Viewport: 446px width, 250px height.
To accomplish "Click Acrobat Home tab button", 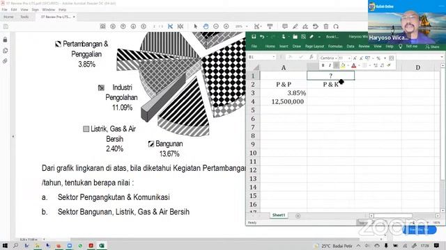I will coord(8,17).
